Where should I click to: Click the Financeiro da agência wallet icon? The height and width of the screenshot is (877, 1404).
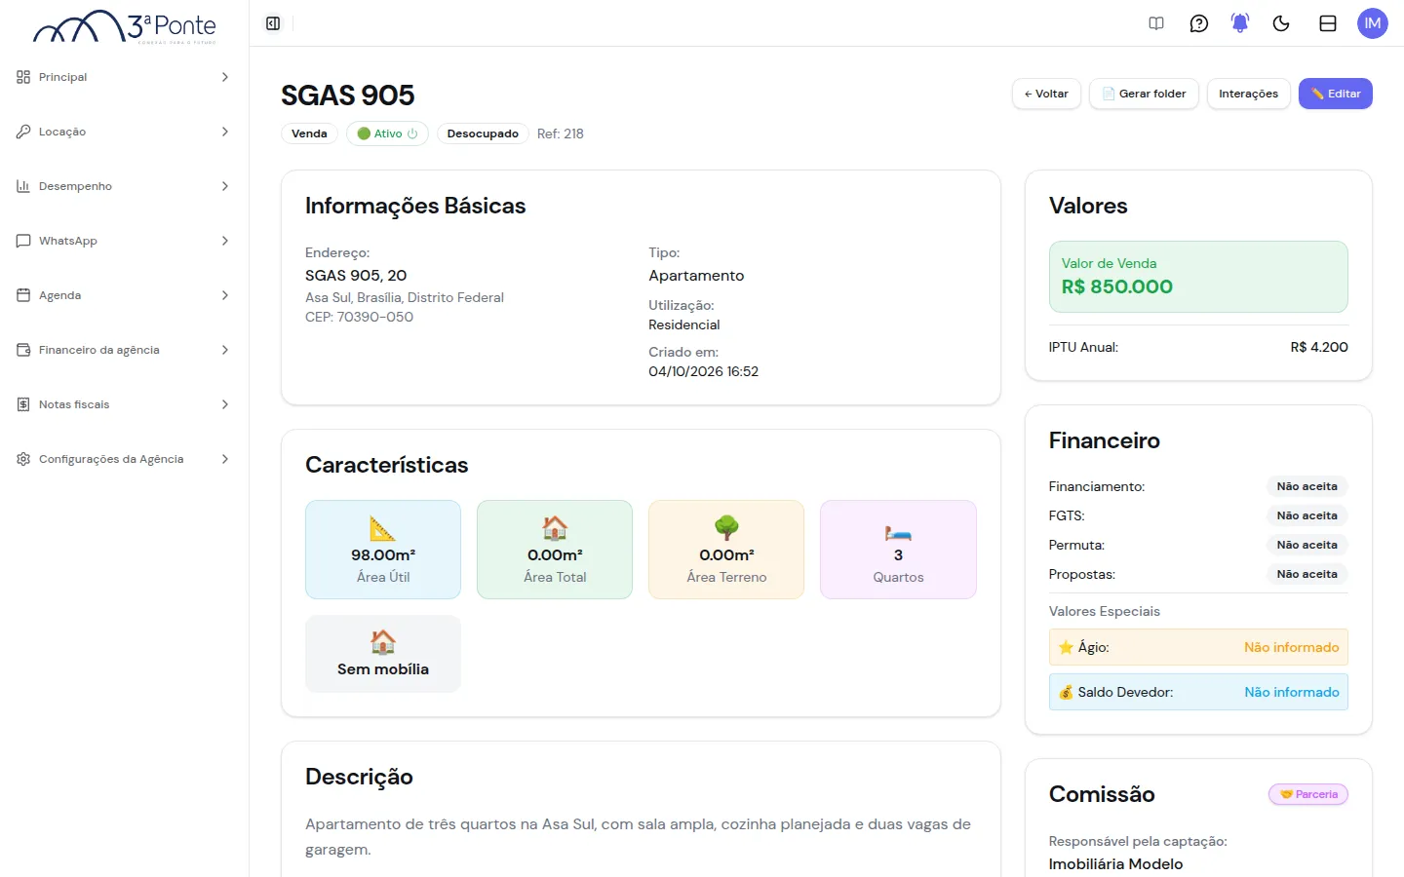click(x=23, y=350)
